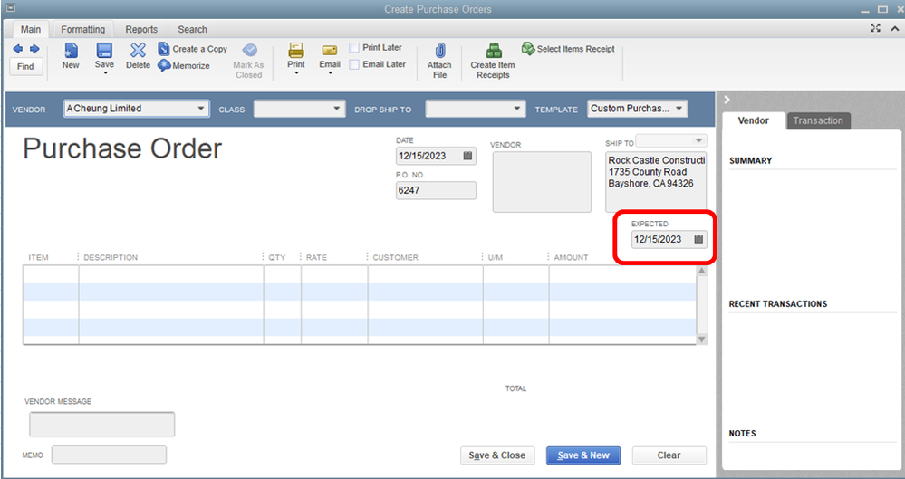The height and width of the screenshot is (479, 905).
Task: Select the Transaction side panel tab
Action: (818, 120)
